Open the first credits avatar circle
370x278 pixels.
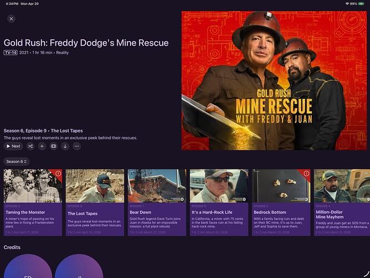(28, 266)
